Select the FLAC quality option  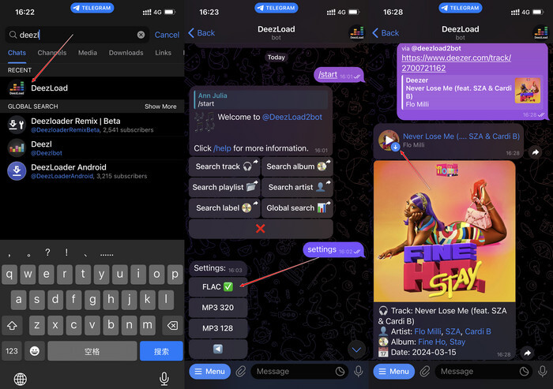pos(218,286)
